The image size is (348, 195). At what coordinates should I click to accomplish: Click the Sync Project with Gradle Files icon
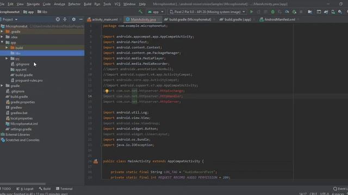[x=326, y=12]
